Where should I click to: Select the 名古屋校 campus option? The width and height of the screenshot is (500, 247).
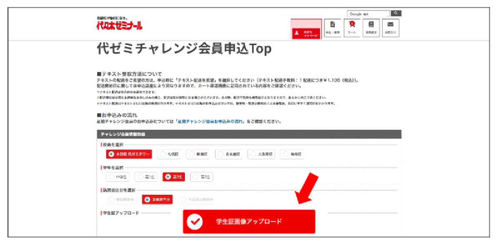[229, 154]
